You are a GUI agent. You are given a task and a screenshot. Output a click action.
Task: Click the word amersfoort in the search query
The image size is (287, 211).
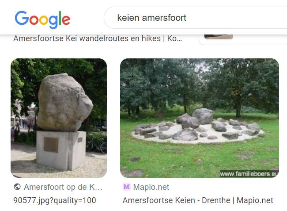click(x=164, y=18)
